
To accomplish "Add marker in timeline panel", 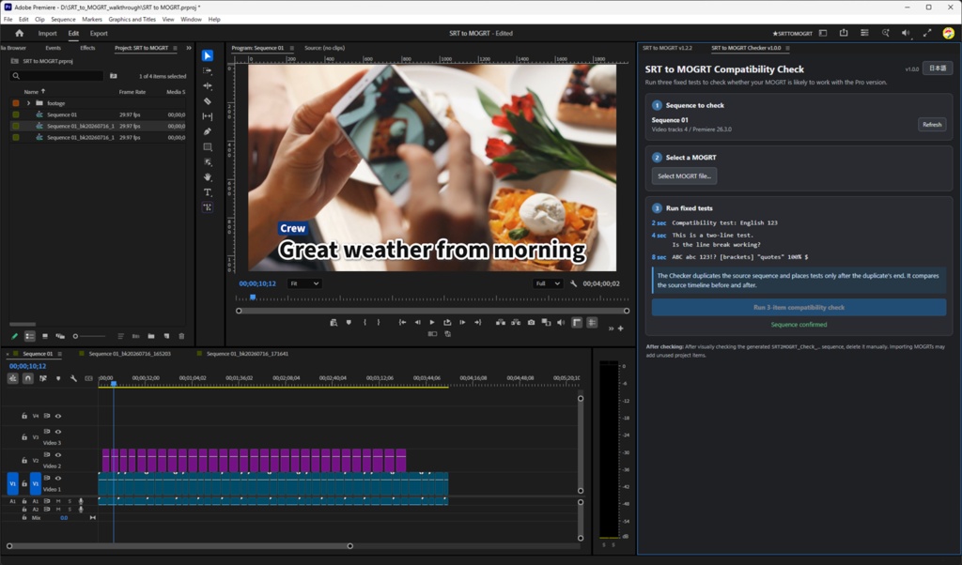I will coord(58,379).
